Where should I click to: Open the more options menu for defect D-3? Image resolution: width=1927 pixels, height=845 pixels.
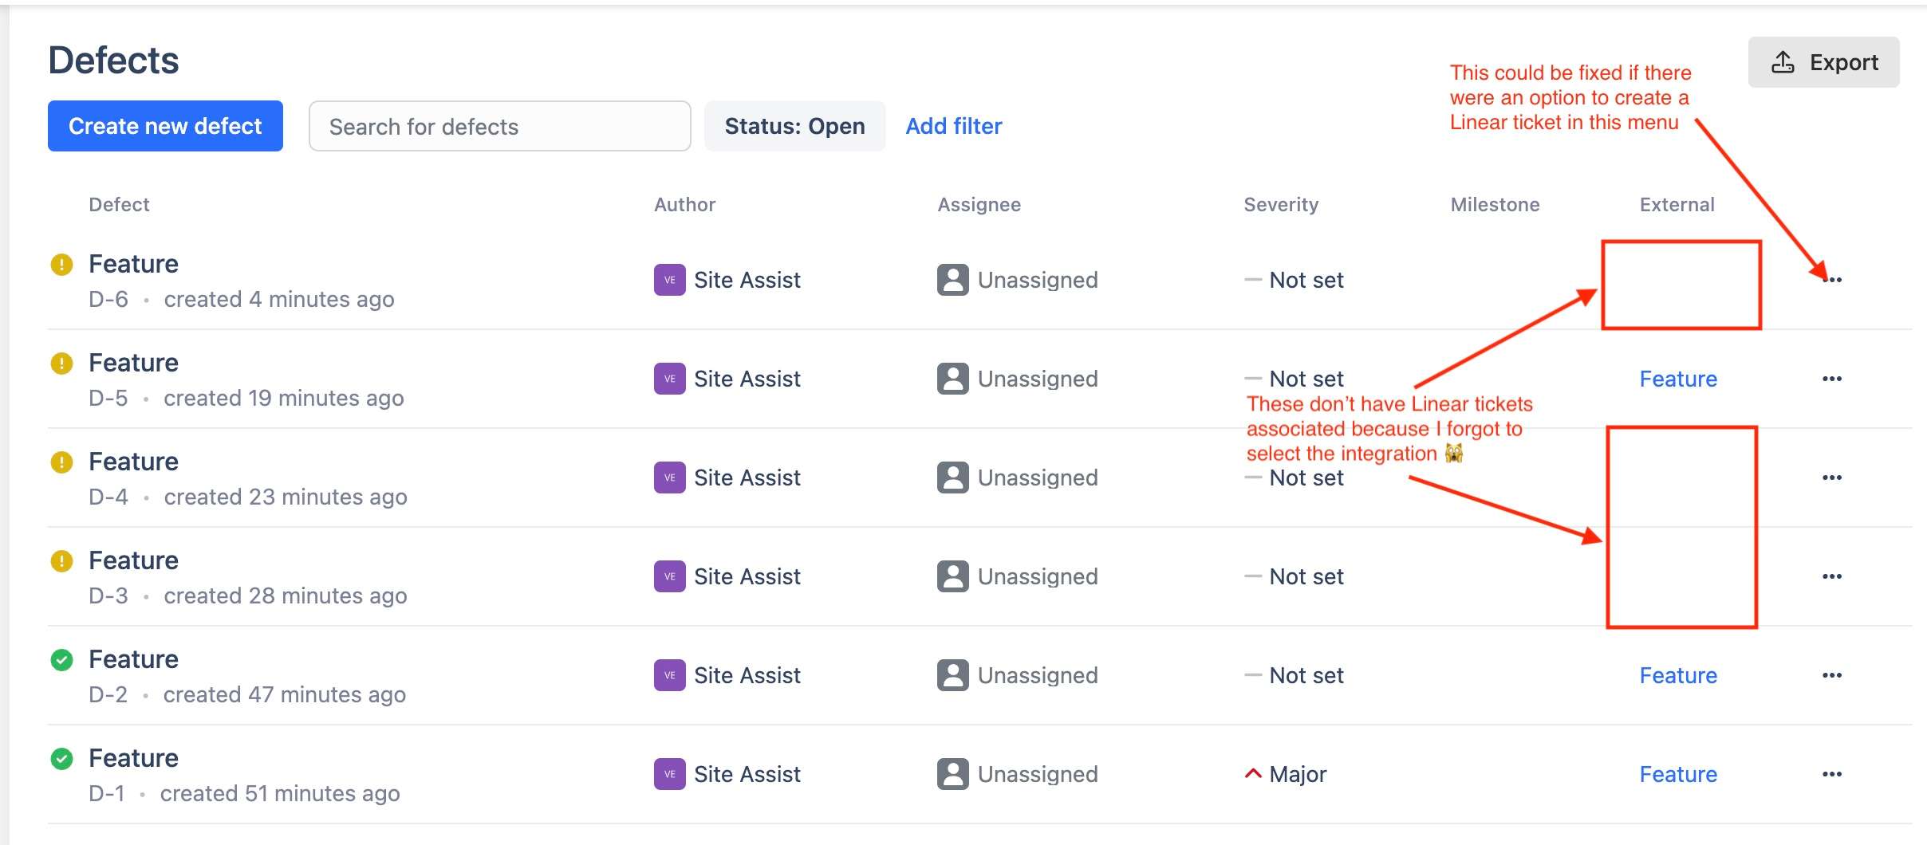(1832, 576)
